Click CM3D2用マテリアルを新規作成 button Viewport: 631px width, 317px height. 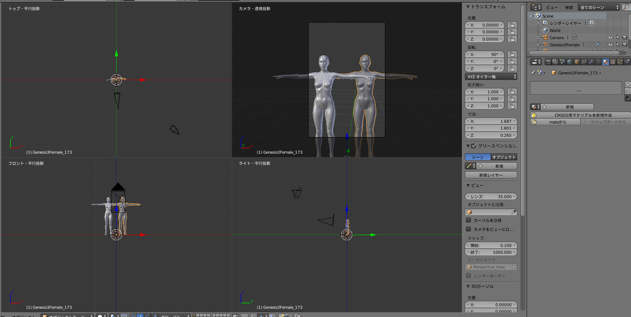pyautogui.click(x=580, y=115)
